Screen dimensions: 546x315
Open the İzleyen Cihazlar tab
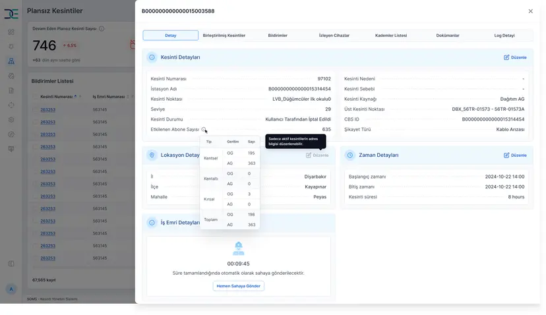334,36
